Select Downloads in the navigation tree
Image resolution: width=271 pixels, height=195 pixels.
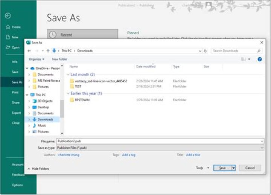(x=45, y=119)
